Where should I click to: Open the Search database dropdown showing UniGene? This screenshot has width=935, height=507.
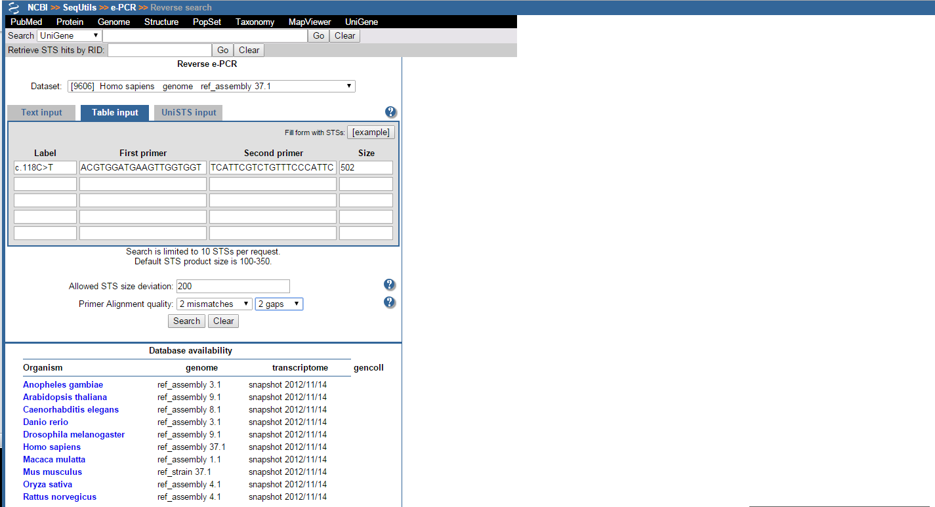coord(69,35)
